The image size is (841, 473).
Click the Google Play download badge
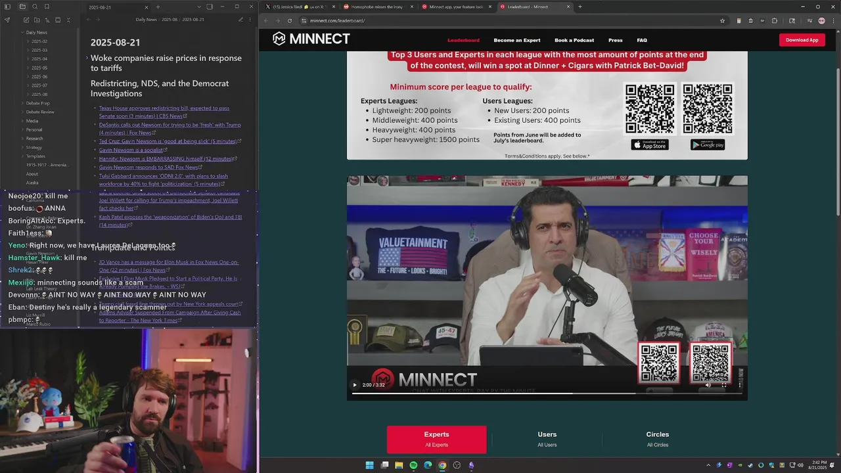point(708,145)
